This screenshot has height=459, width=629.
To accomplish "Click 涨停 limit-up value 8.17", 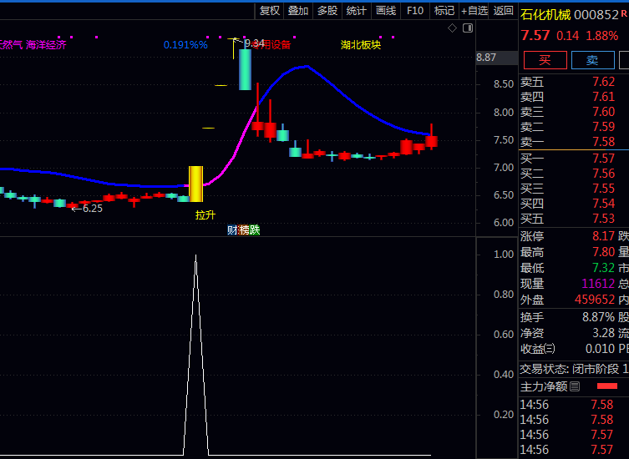I will (x=603, y=236).
